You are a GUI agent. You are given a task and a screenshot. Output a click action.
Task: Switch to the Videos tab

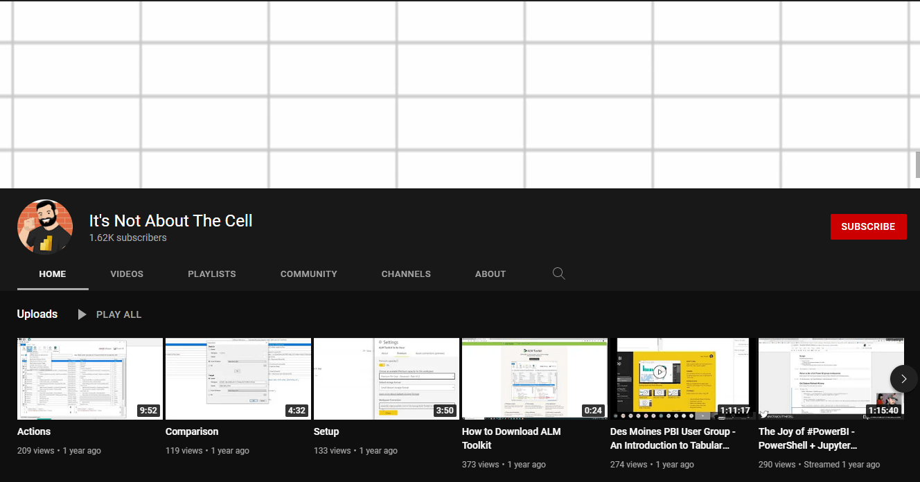(x=127, y=274)
